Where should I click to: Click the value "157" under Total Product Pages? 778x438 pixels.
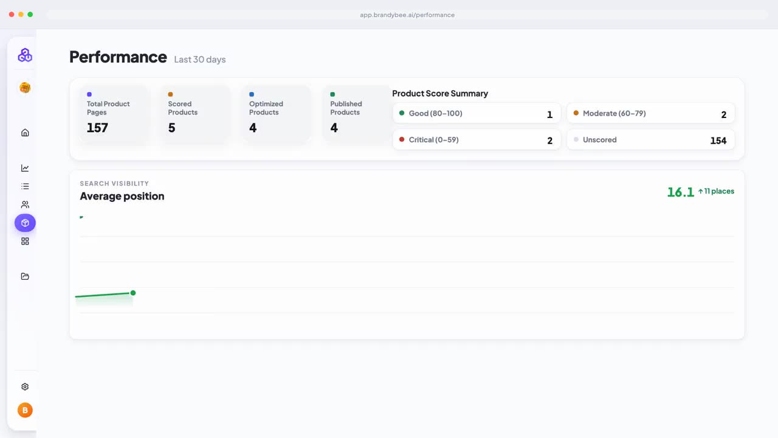[97, 128]
